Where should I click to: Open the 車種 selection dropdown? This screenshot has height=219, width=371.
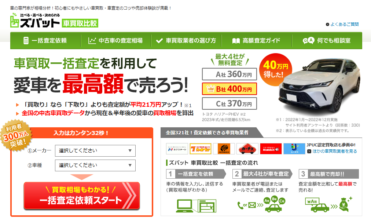95,165
